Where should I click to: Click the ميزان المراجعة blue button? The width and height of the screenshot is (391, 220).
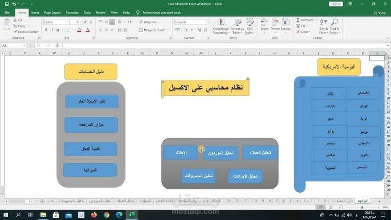[91, 125]
